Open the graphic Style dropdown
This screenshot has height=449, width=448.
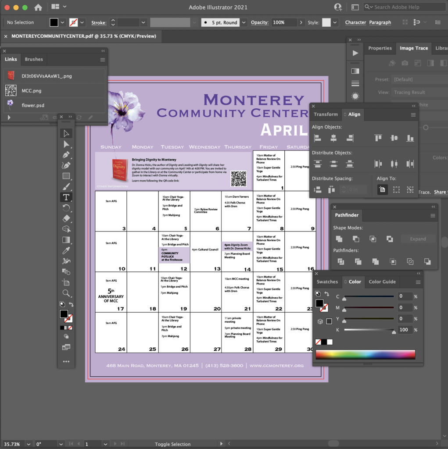point(335,22)
